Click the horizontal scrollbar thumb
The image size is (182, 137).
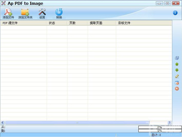tap(77, 122)
